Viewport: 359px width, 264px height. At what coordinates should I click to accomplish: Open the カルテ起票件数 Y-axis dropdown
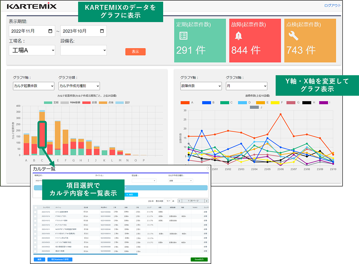[34, 86]
